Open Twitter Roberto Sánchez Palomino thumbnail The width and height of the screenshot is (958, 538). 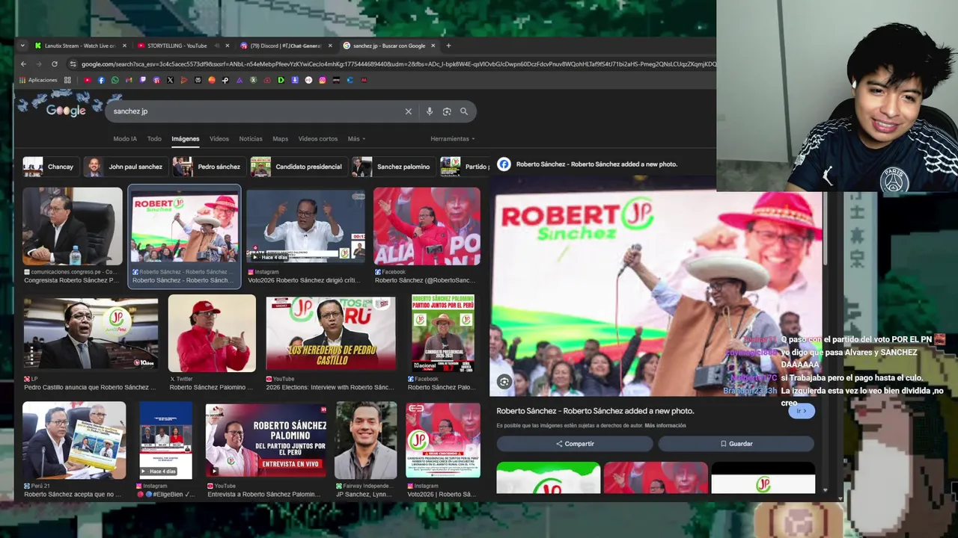tap(212, 333)
